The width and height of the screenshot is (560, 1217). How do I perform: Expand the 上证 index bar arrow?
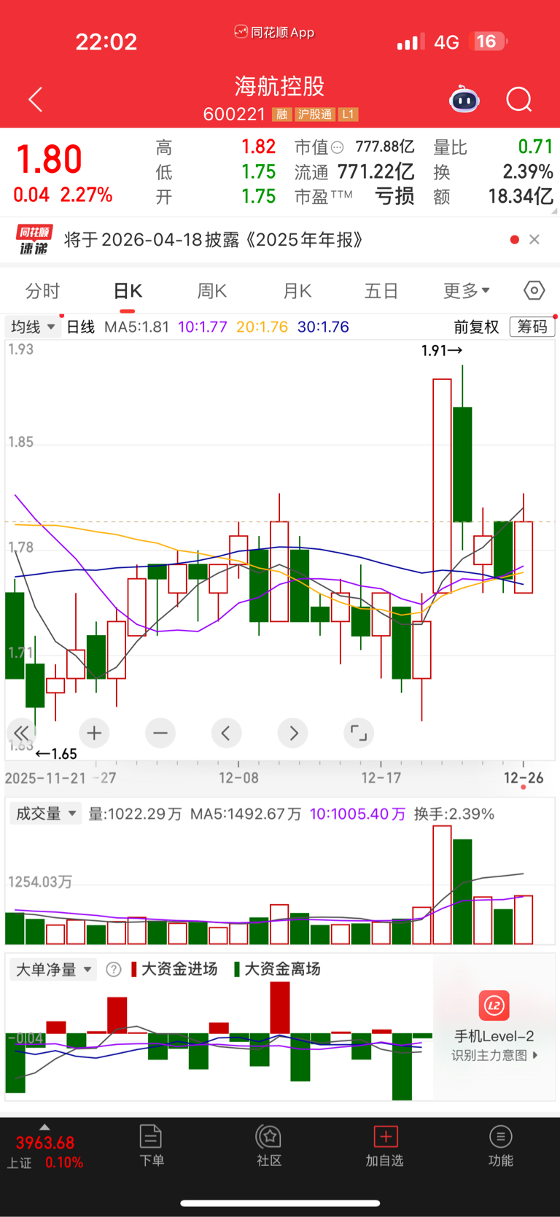point(44,1127)
